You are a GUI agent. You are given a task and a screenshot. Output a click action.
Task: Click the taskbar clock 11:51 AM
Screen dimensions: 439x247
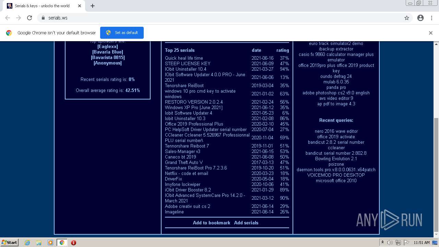tap(422, 243)
